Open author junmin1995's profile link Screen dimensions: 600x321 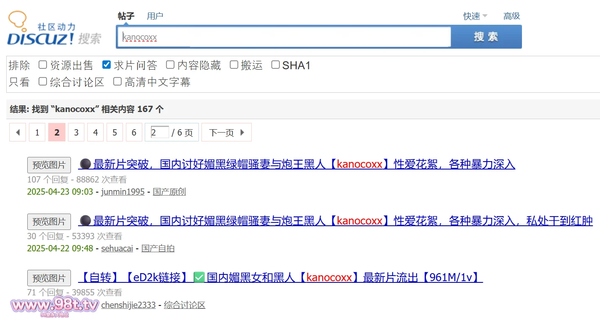pos(123,192)
